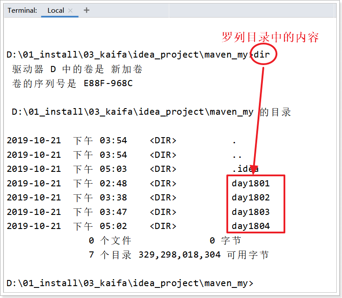Click the day1801 directory entry

coord(251,183)
